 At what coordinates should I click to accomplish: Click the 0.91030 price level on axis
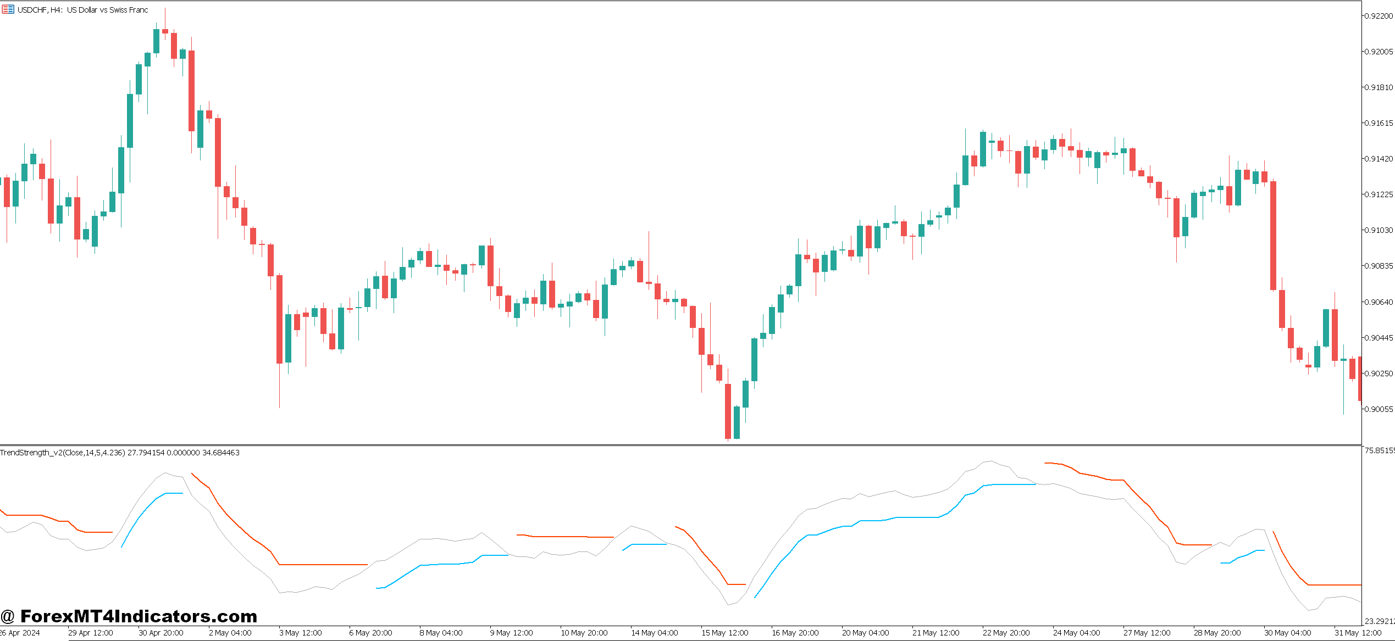pyautogui.click(x=1379, y=230)
